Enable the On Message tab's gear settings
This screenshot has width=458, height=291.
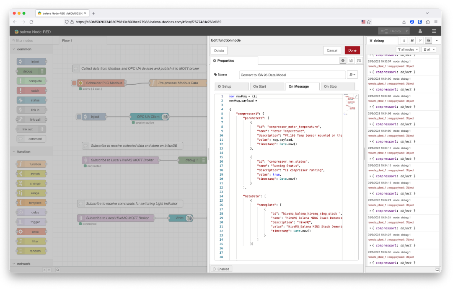pyautogui.click(x=343, y=60)
